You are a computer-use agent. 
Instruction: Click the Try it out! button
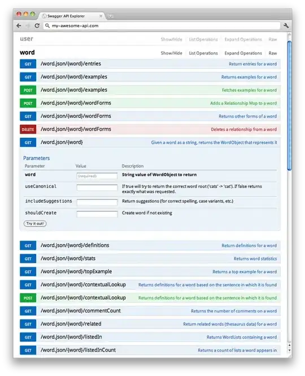[35, 224]
